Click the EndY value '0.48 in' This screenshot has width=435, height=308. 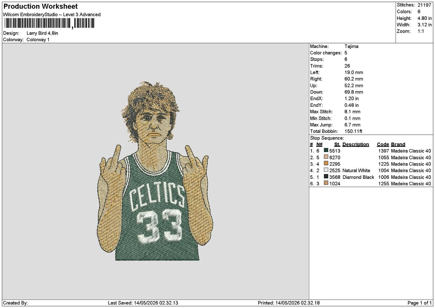point(352,105)
